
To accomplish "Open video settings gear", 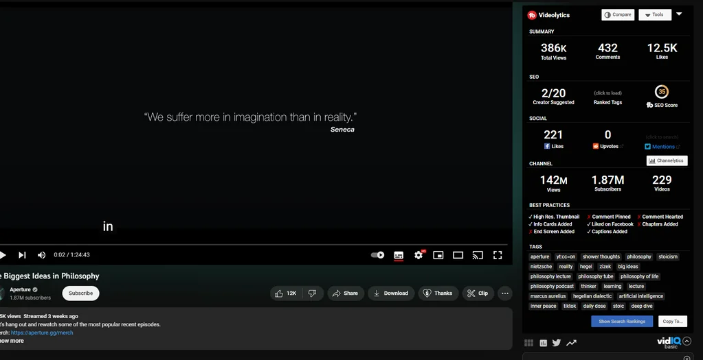I will 419,255.
